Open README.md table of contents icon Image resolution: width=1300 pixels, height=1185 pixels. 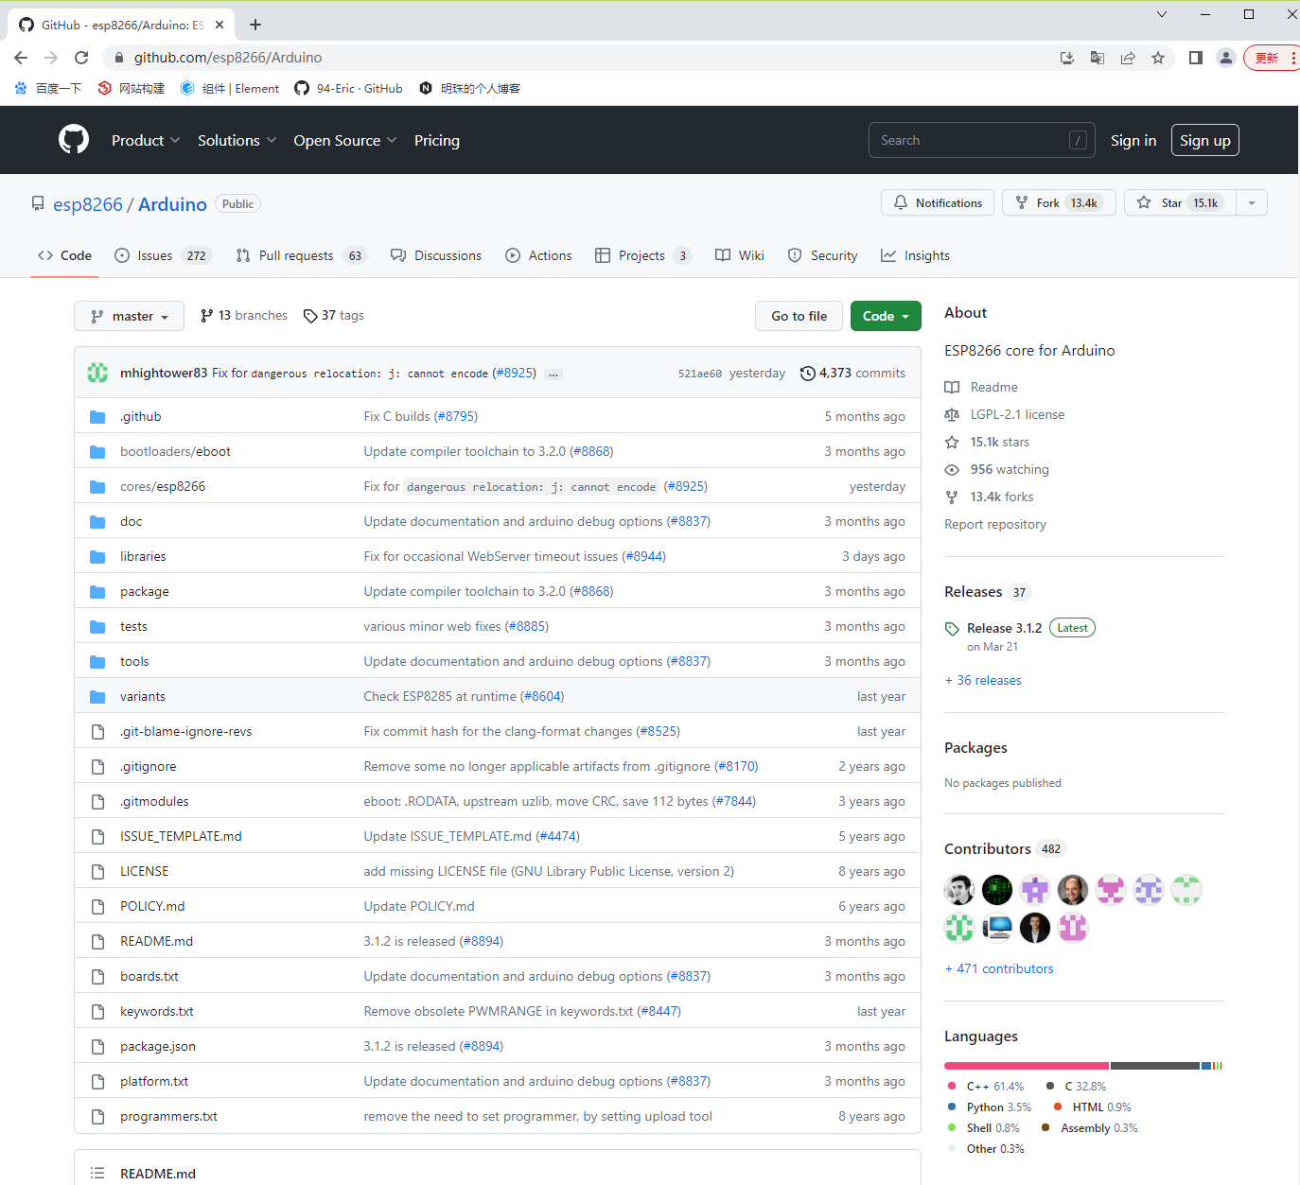coord(97,1173)
